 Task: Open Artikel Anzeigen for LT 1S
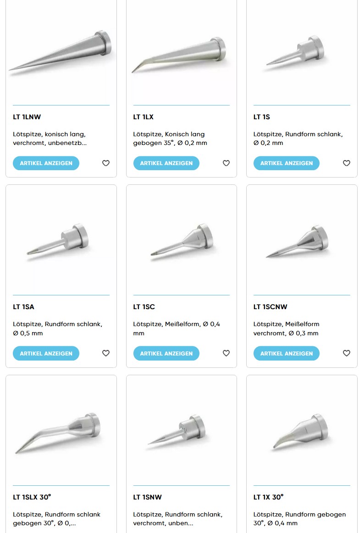[286, 163]
